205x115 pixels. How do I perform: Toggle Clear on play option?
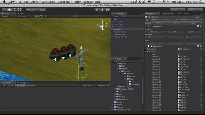click(x=20, y=85)
